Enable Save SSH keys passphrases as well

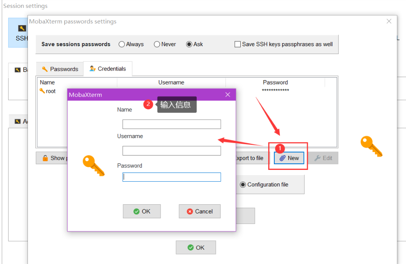pos(283,44)
